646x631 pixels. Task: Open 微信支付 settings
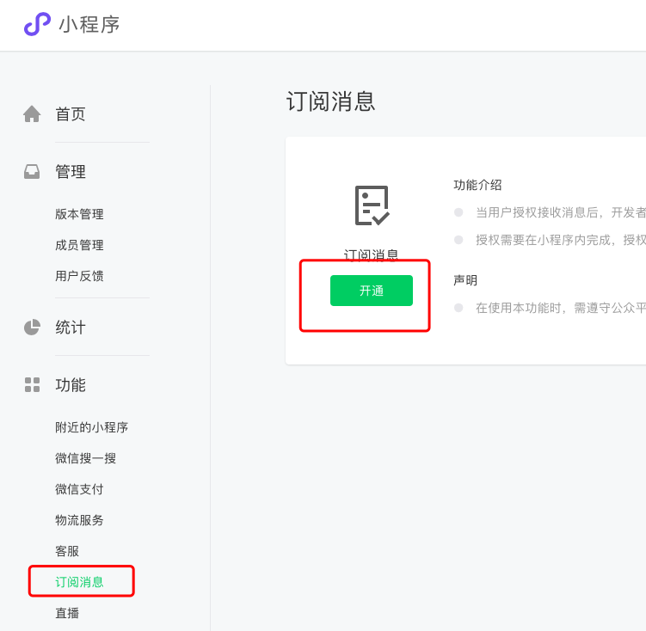click(79, 489)
